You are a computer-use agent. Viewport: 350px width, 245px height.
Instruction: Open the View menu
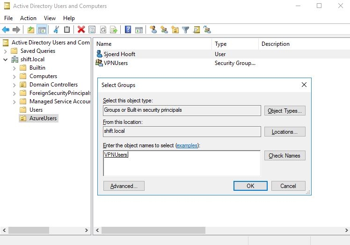tap(50, 18)
